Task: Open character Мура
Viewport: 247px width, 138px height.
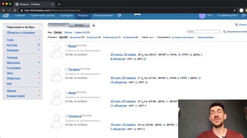Action: [x=72, y=46]
